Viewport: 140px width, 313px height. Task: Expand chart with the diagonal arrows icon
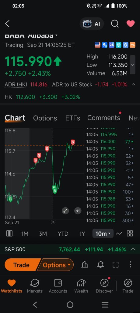(65, 211)
